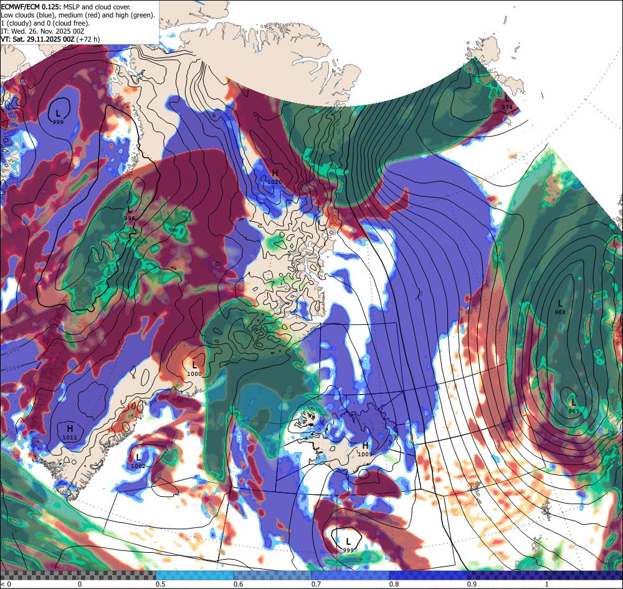Click the 'Low clouds (blue), medium (red)' legend line
The height and width of the screenshot is (589, 623).
(77, 15)
